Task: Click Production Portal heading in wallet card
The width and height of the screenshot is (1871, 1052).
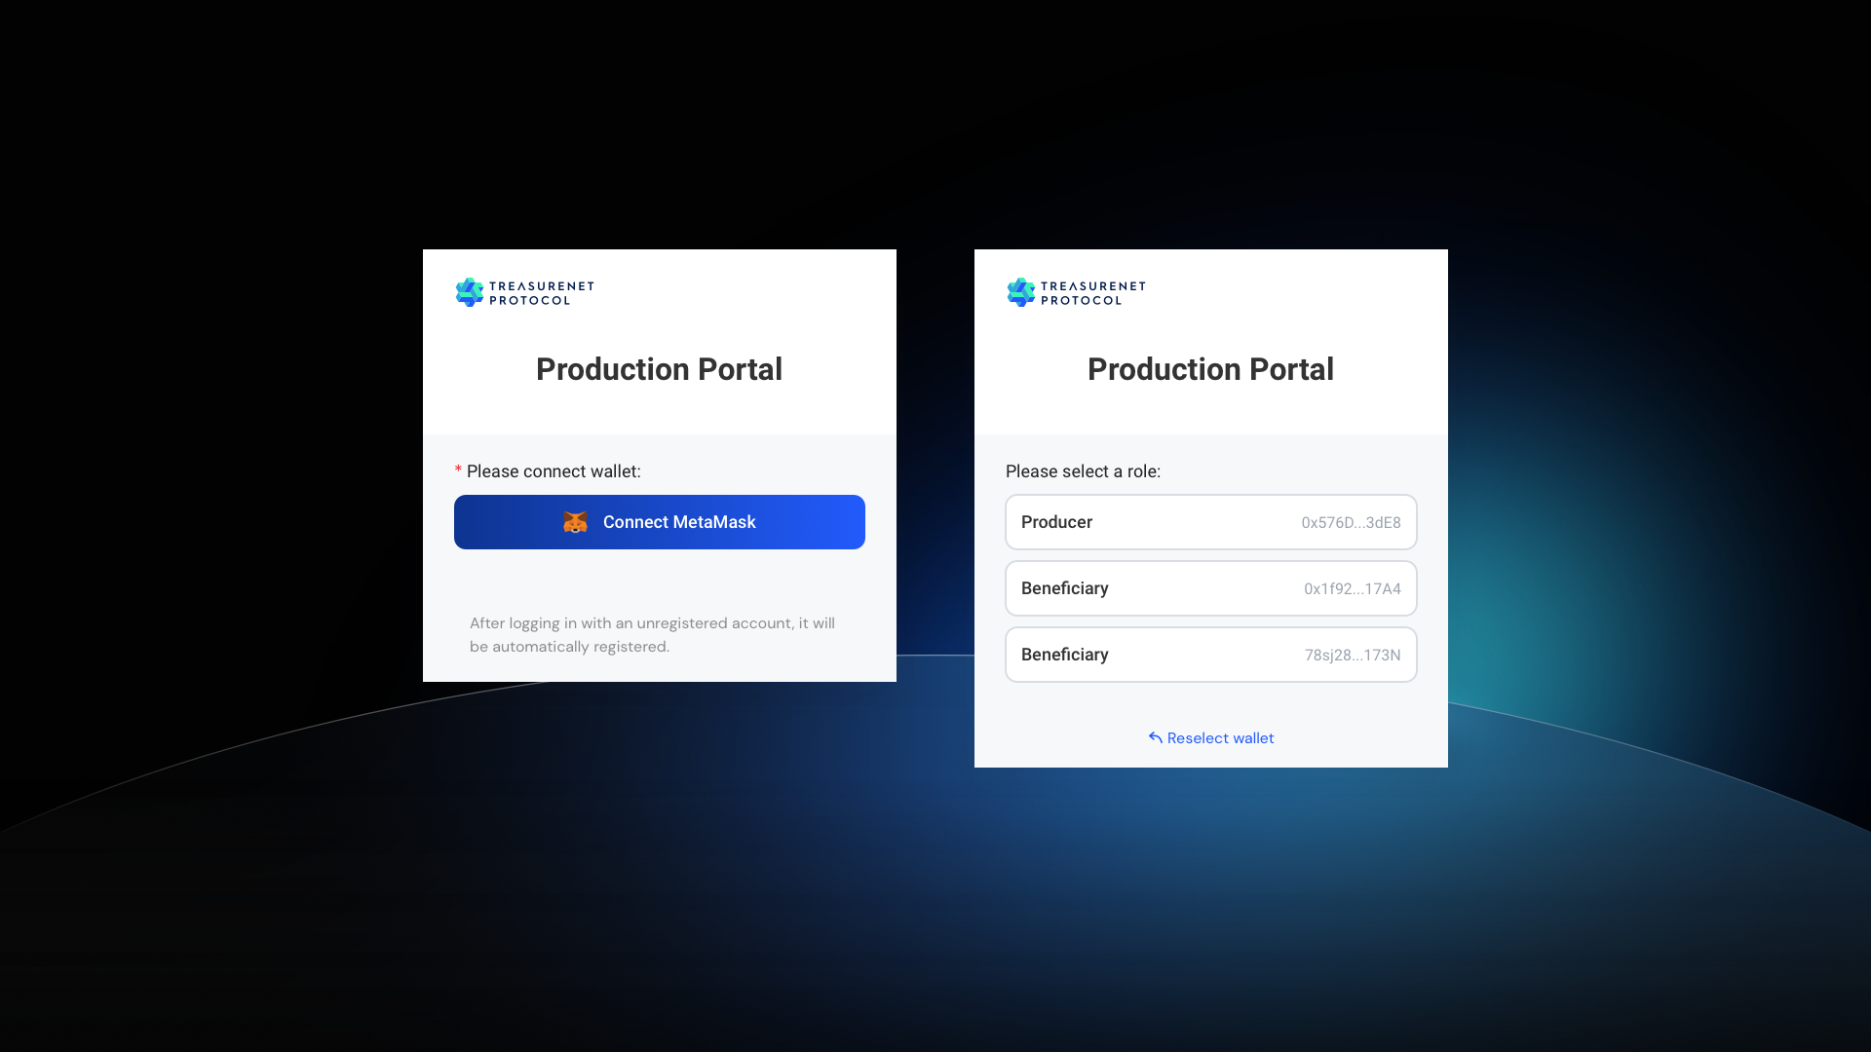Action: pos(659,369)
